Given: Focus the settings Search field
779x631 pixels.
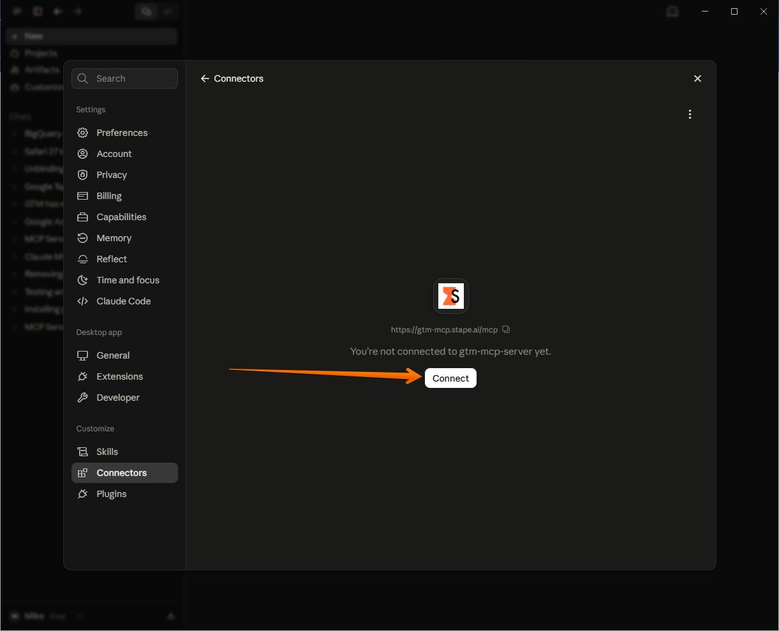Looking at the screenshot, I should pos(124,78).
